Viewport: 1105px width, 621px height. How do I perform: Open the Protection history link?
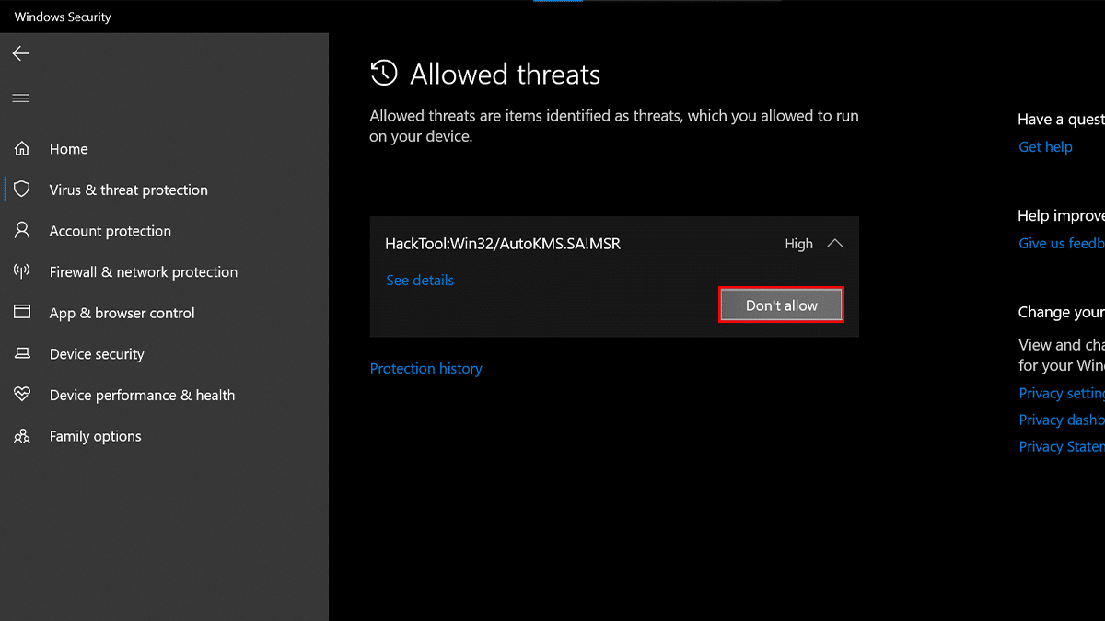425,369
